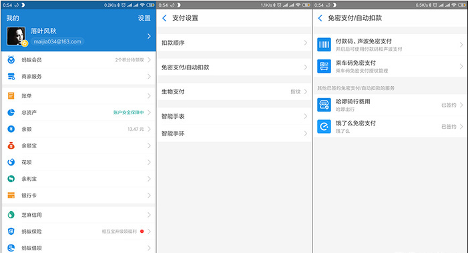Viewport: 470px width, 253px height.
Task: Click the orange 账单 icon
Action: click(11, 96)
